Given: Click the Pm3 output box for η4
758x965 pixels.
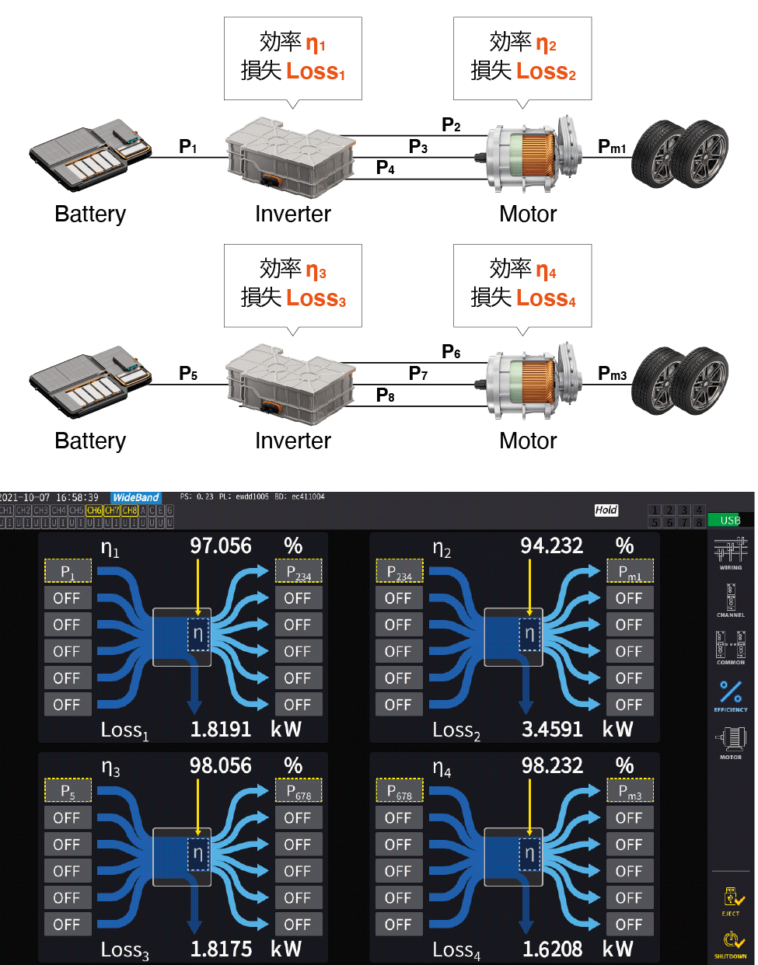Looking at the screenshot, I should point(630,791).
